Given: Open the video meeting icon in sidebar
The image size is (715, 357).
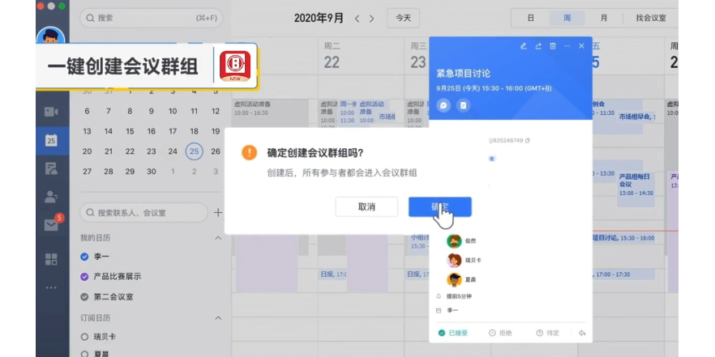Looking at the screenshot, I should point(51,111).
